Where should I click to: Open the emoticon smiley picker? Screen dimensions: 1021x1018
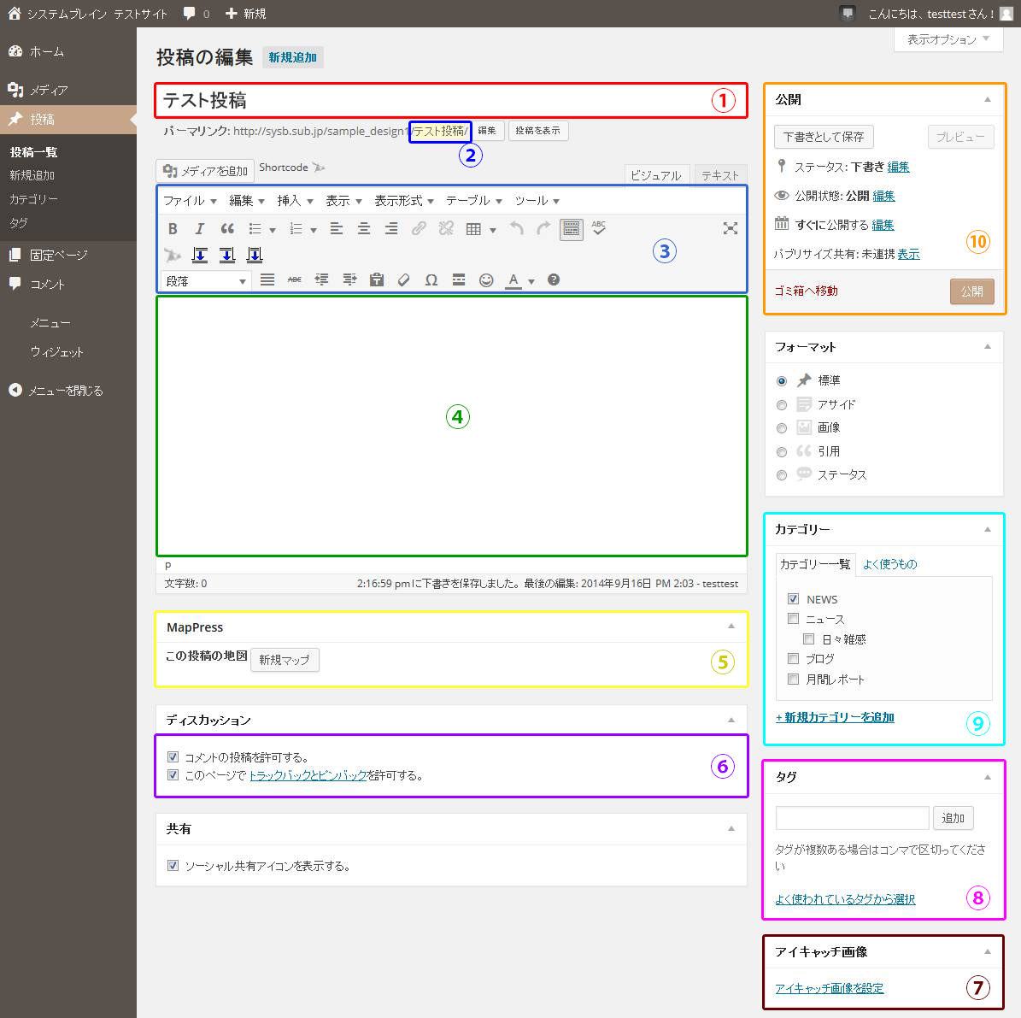[x=486, y=280]
